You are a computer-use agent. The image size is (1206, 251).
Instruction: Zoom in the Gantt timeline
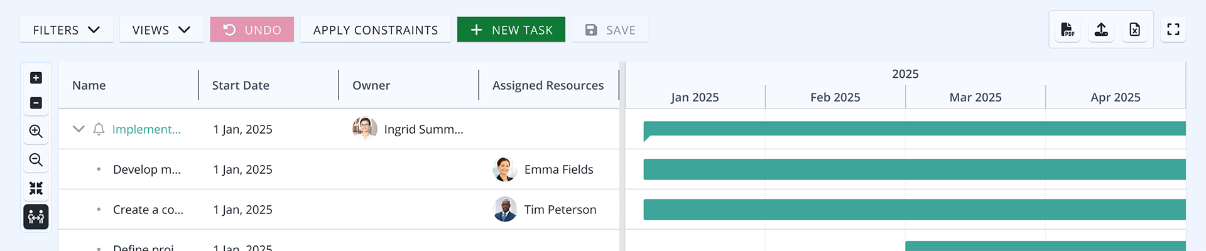click(36, 131)
